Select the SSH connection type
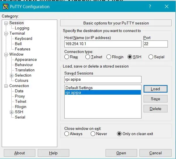This screenshot has height=159, width=176. (130, 57)
